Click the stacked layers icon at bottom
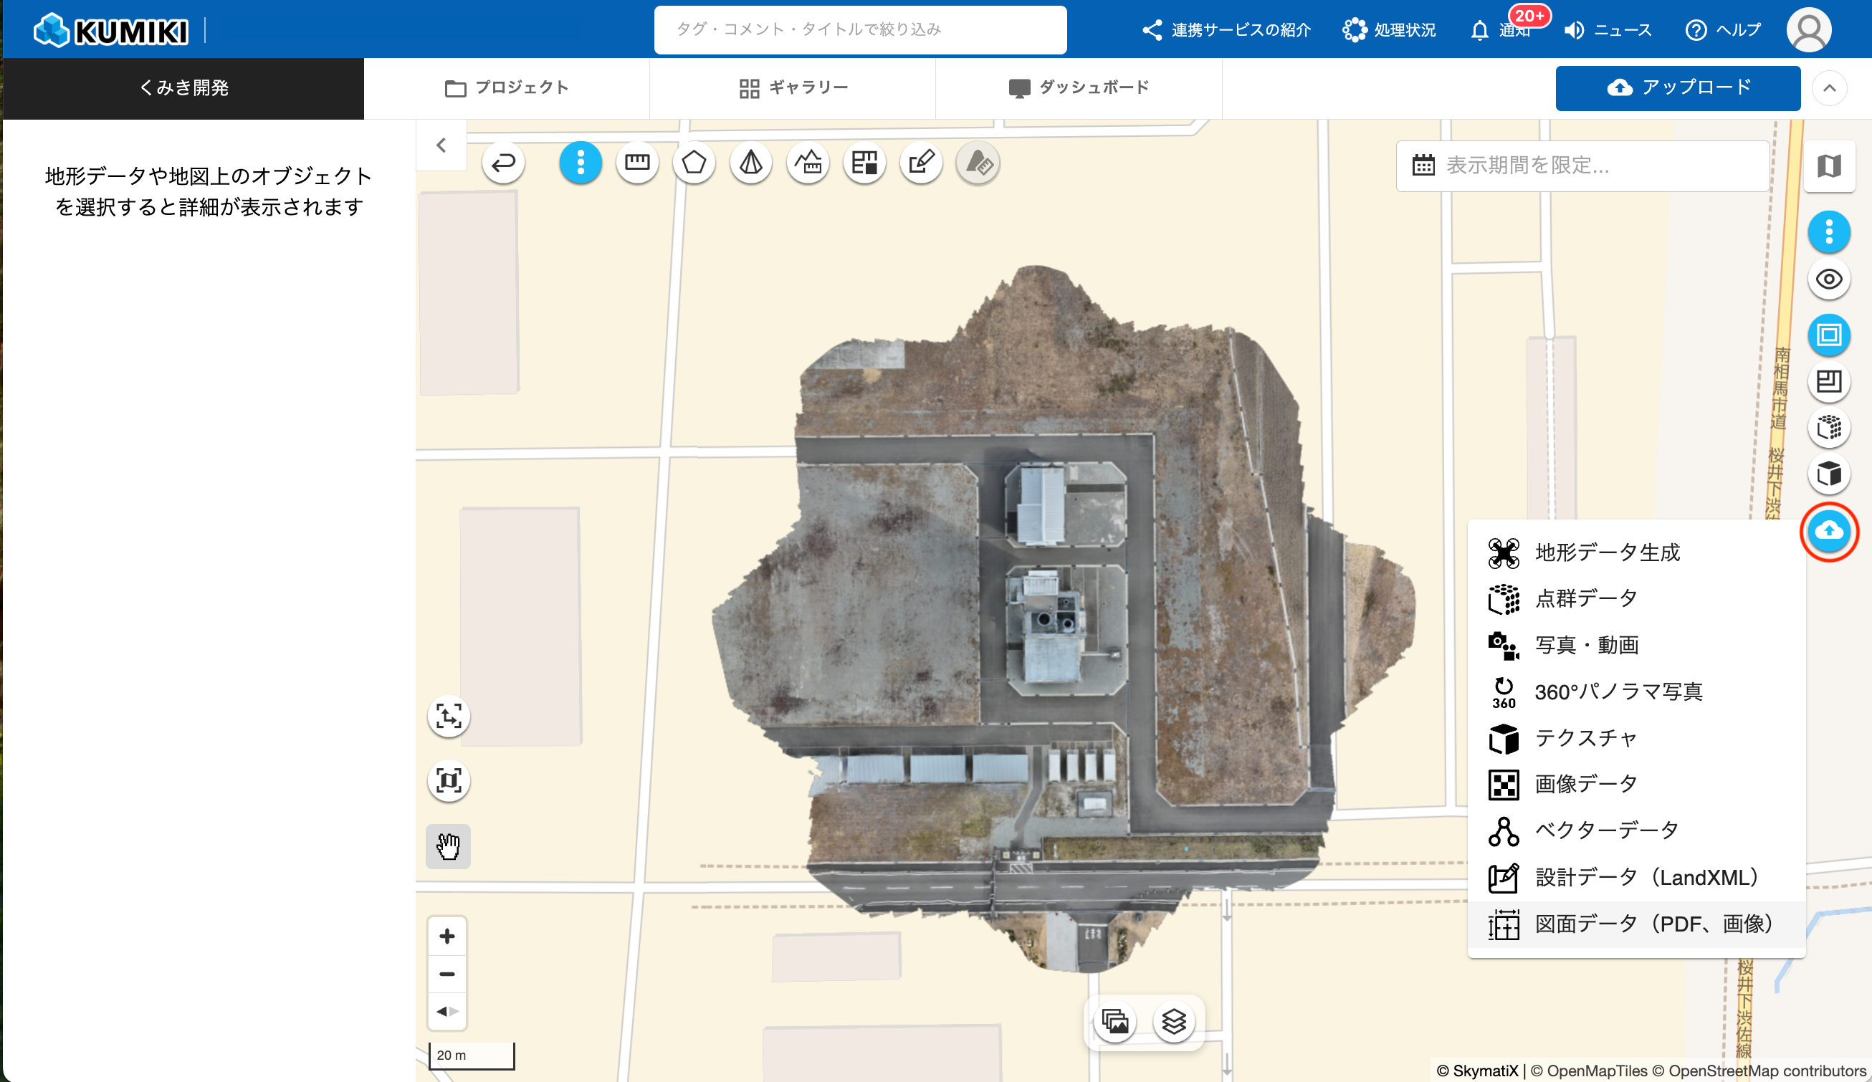 coord(1173,1022)
